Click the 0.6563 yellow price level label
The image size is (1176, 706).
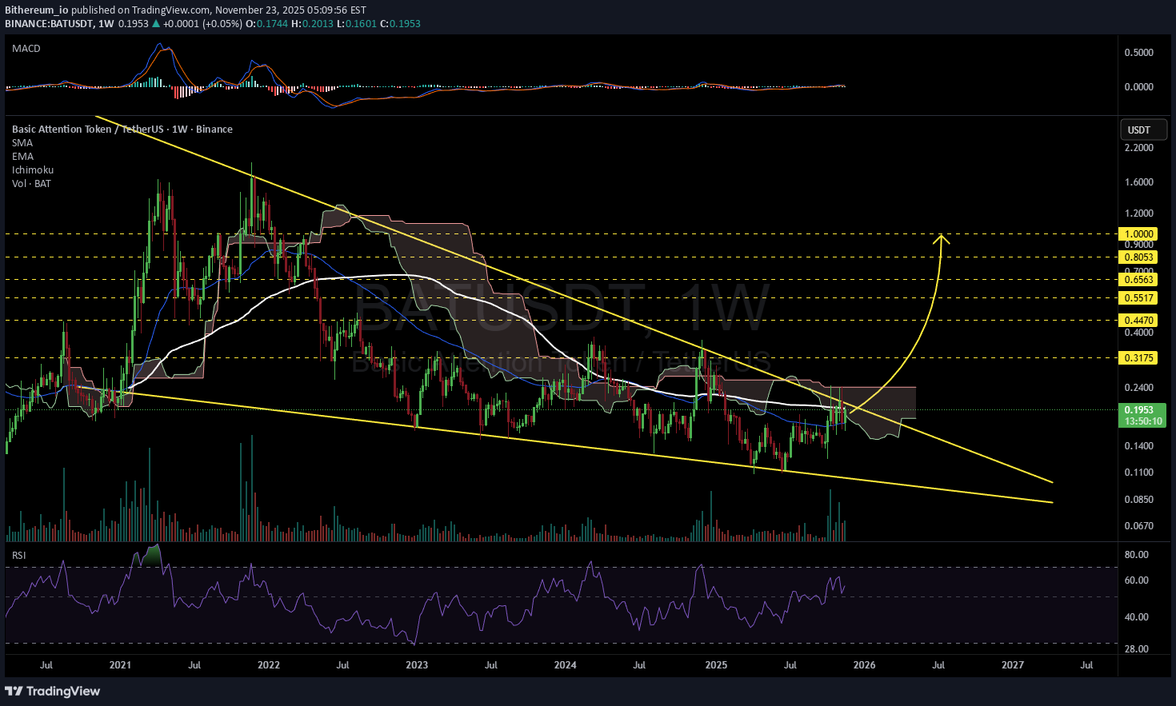(1139, 280)
